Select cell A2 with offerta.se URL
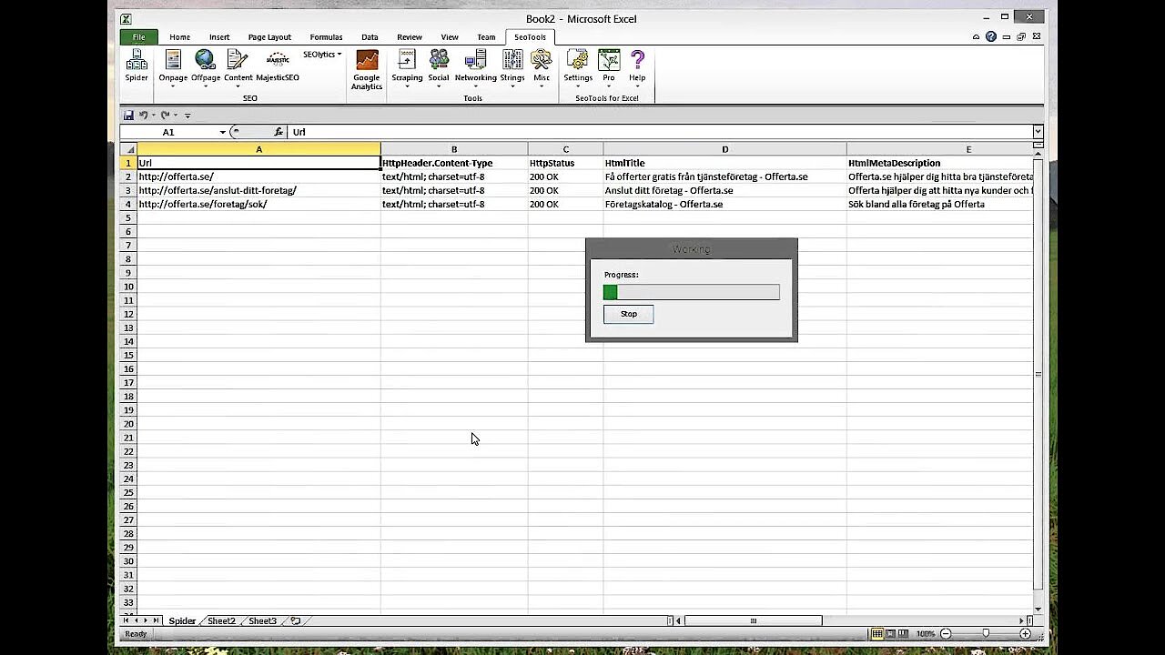The width and height of the screenshot is (1165, 655). pyautogui.click(x=258, y=176)
